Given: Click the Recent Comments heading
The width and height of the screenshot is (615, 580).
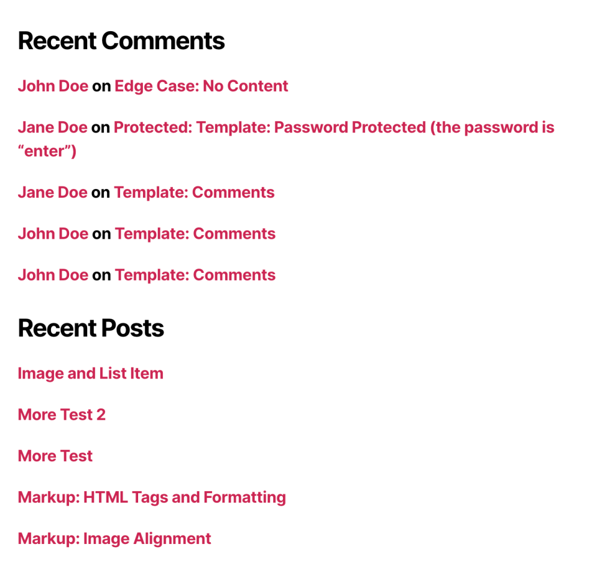Looking at the screenshot, I should (x=121, y=41).
